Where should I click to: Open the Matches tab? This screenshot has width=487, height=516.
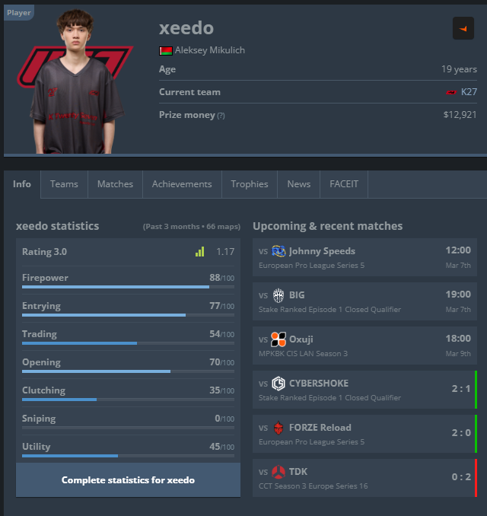tap(115, 184)
